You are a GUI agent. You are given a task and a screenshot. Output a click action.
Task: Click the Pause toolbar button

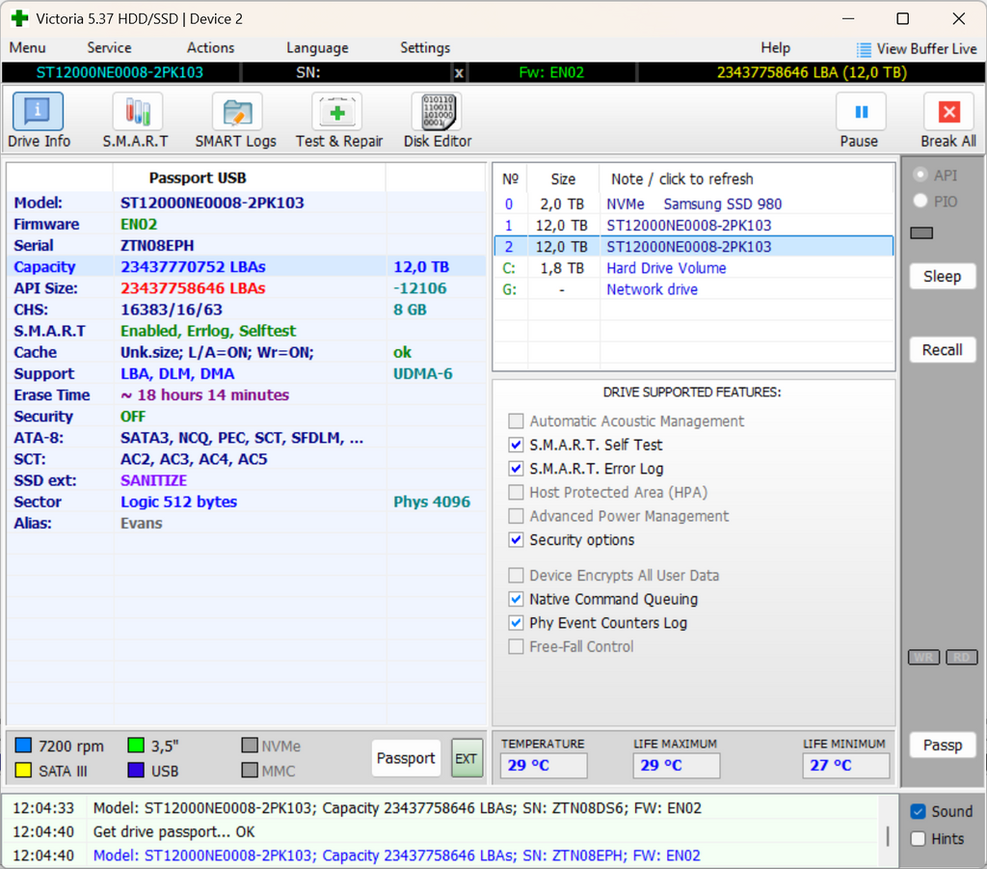point(860,121)
